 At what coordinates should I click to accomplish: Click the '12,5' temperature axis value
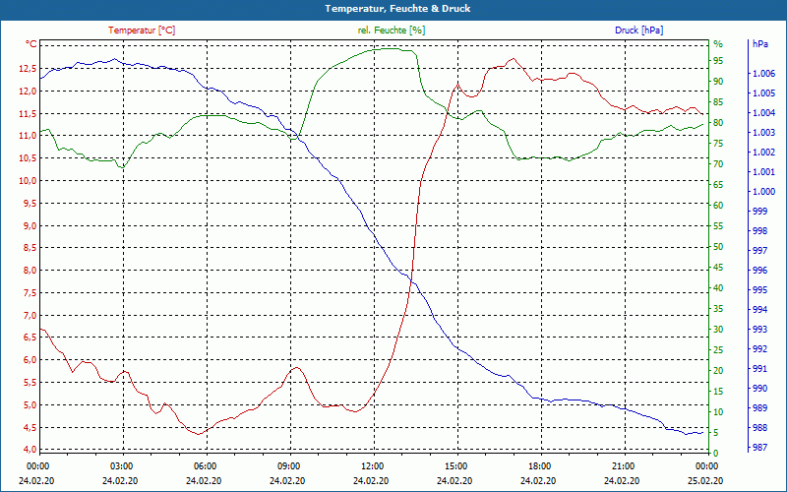tap(29, 68)
